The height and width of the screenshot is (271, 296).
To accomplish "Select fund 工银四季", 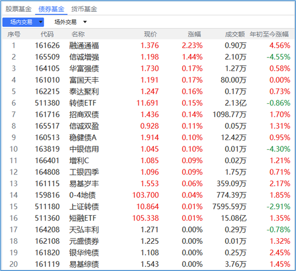I will pos(84,172).
